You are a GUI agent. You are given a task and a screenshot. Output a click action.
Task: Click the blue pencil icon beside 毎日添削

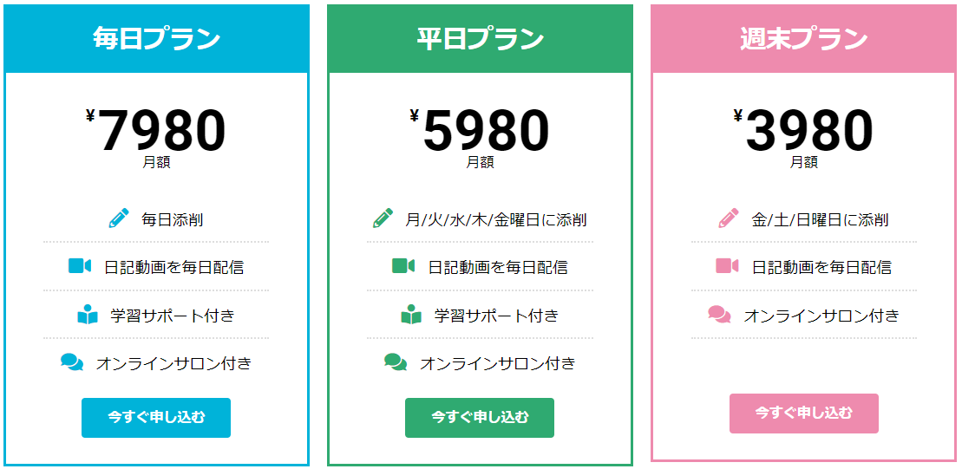click(119, 218)
